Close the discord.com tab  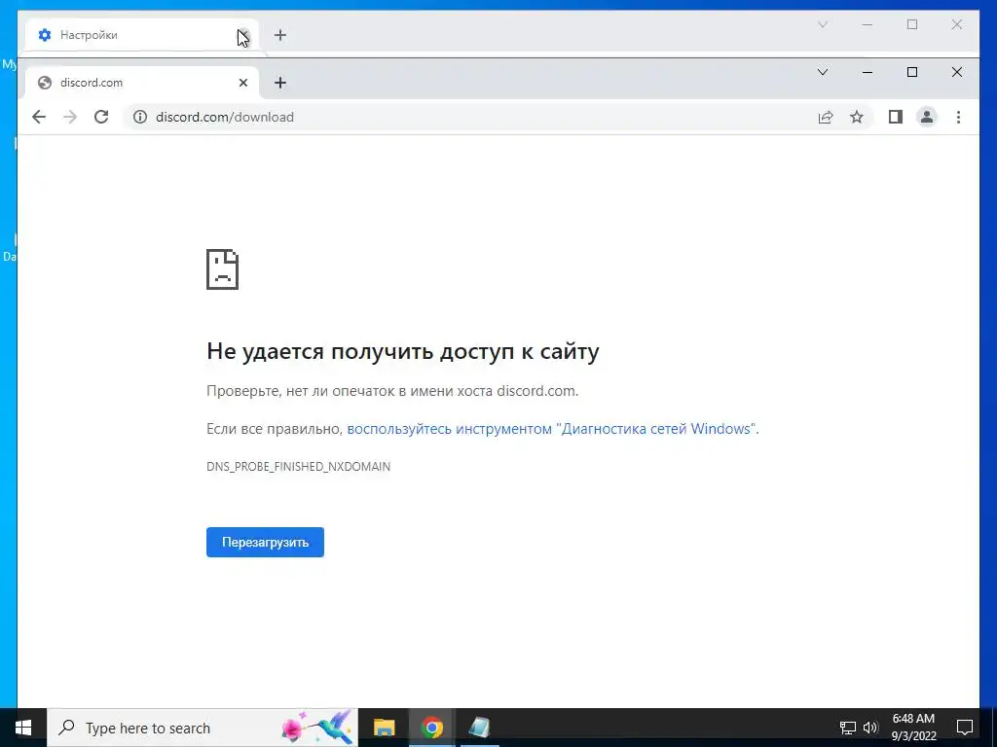point(242,83)
